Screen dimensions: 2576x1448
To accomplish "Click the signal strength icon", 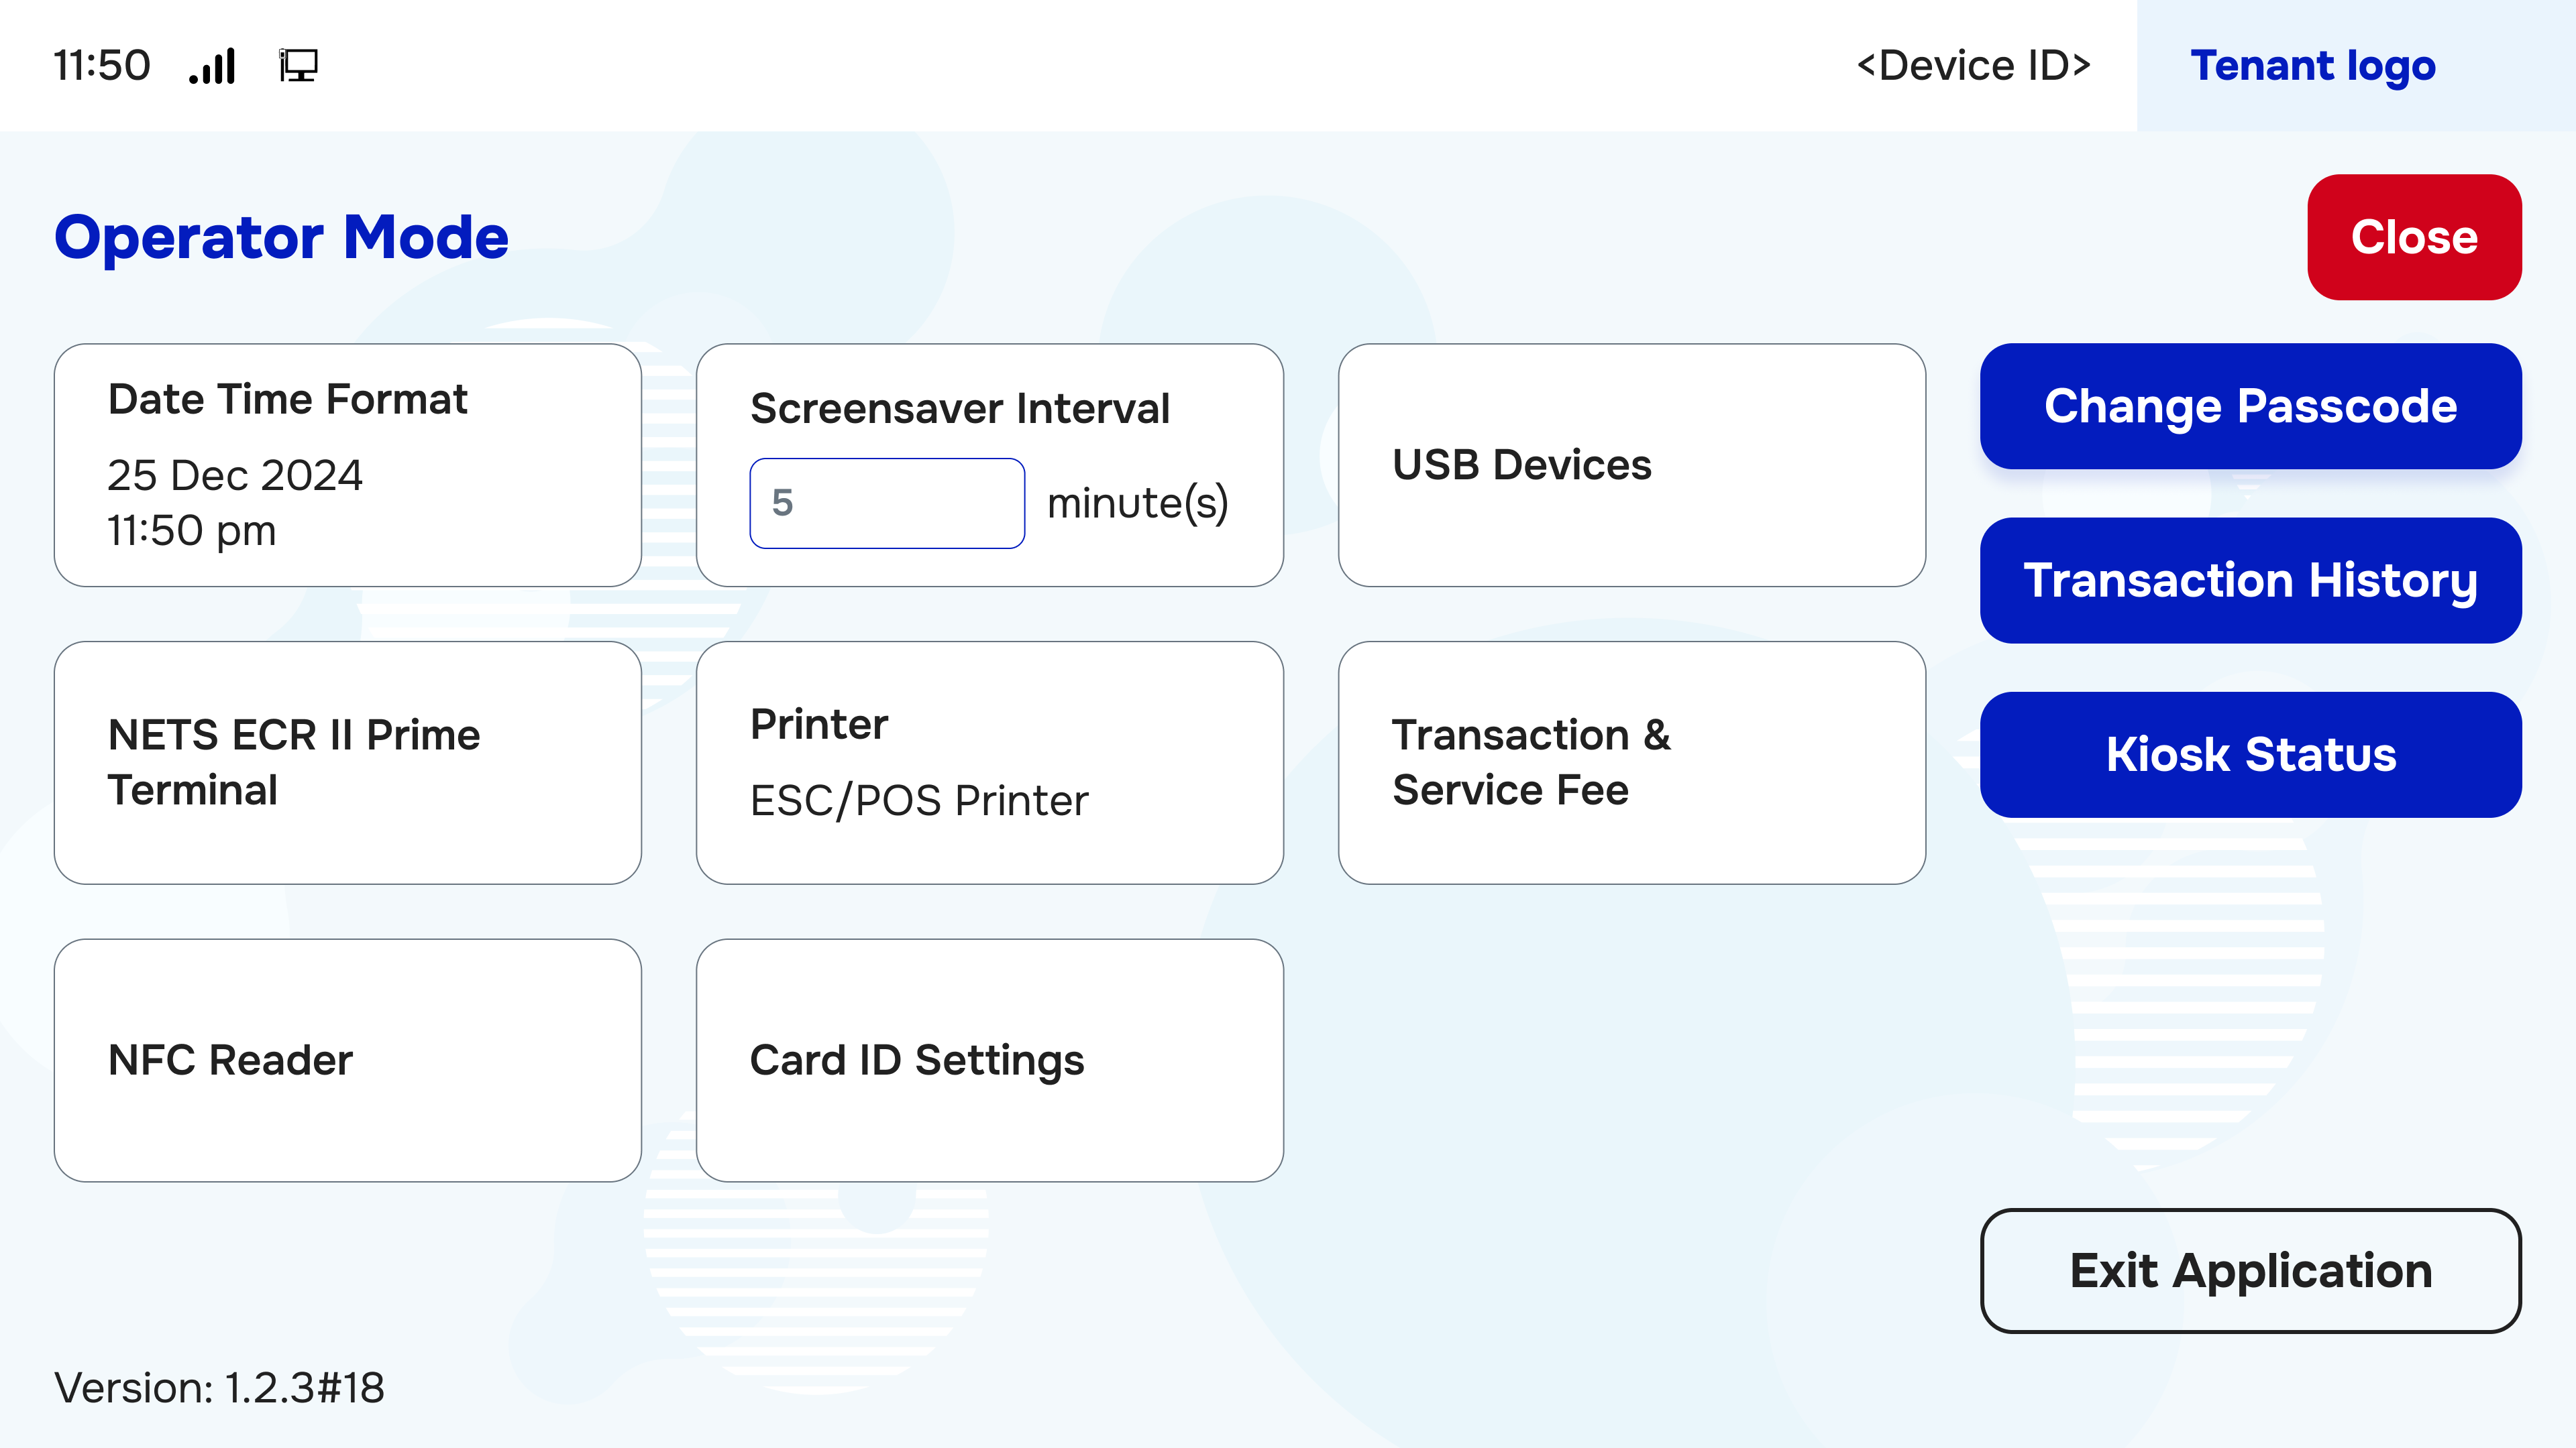I will coord(212,66).
